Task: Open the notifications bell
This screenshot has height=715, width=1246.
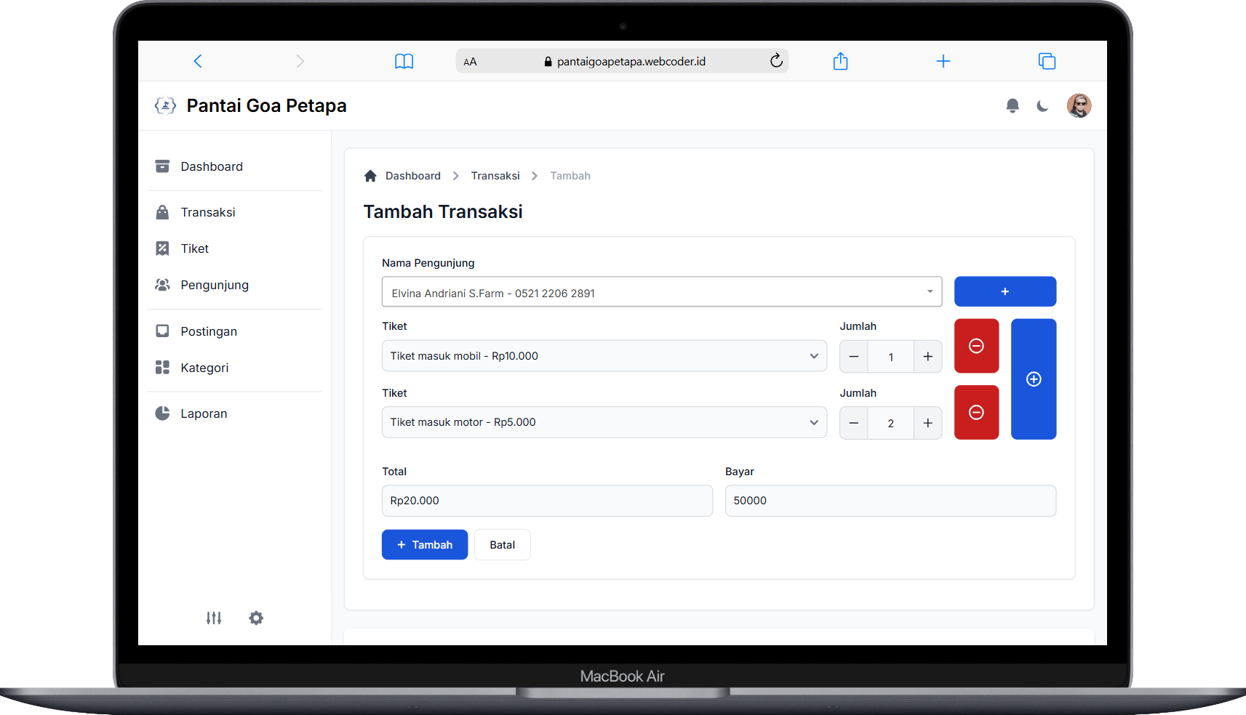Action: pyautogui.click(x=1012, y=106)
